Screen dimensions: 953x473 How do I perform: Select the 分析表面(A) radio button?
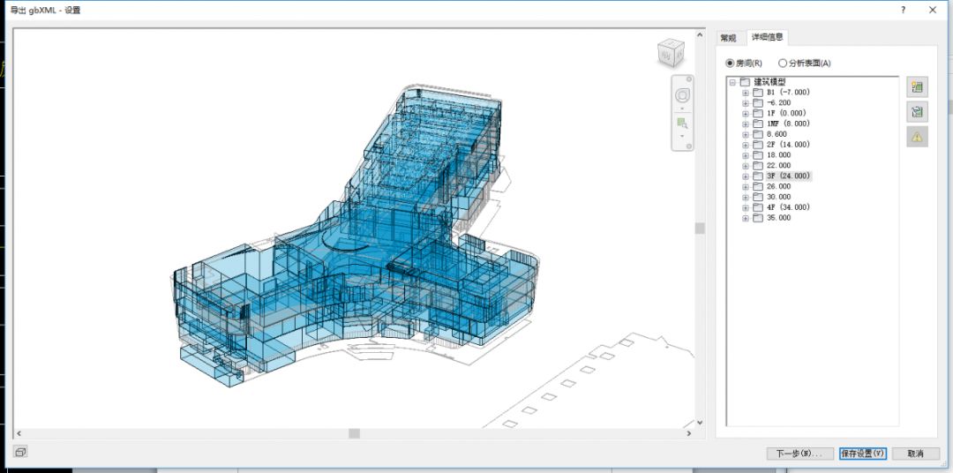click(783, 64)
